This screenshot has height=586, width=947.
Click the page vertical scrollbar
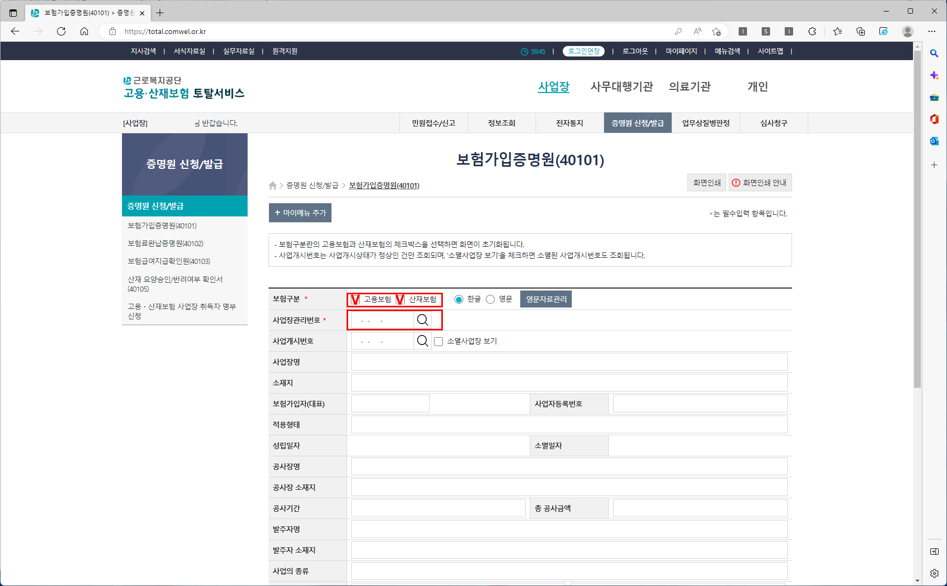click(917, 220)
